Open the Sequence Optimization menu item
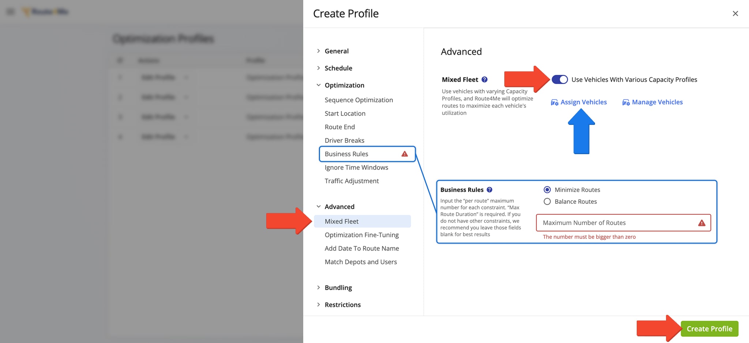749x343 pixels. click(x=358, y=100)
